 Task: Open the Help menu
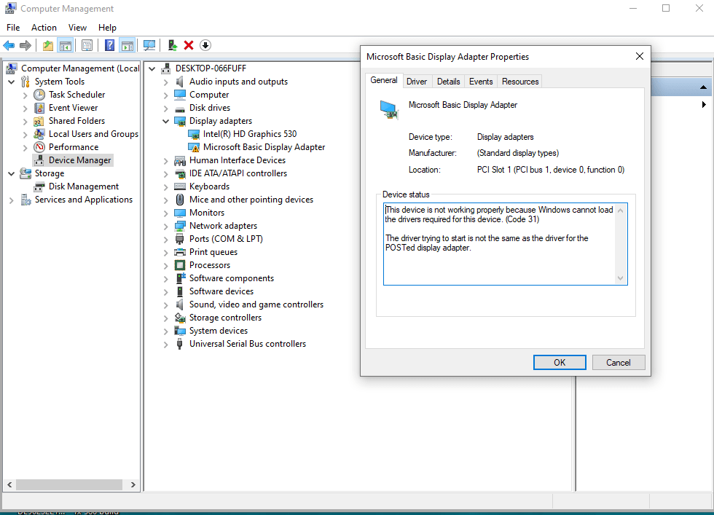108,28
